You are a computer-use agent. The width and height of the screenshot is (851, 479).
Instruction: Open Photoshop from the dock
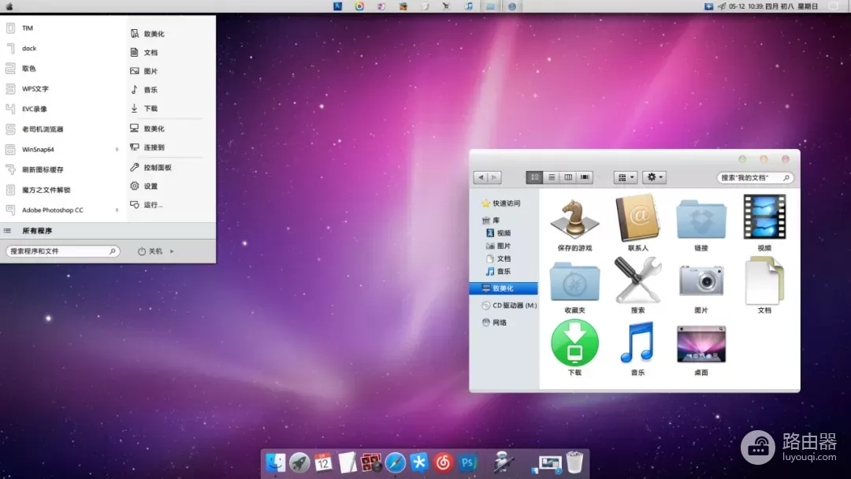pos(468,462)
